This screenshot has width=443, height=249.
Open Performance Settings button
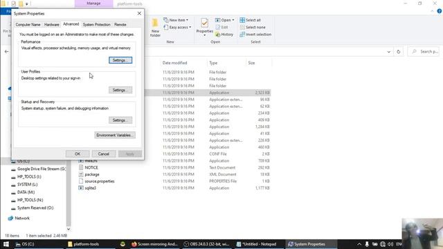[x=120, y=60]
